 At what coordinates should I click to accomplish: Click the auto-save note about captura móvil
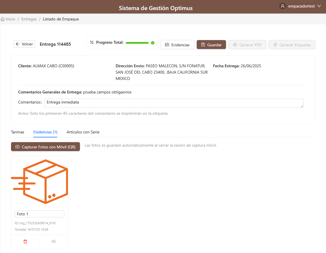pyautogui.click(x=151, y=145)
